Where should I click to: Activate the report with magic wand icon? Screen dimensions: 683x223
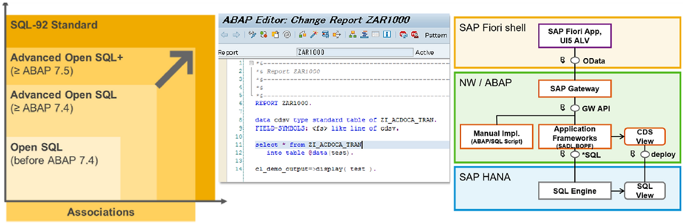tap(314, 35)
